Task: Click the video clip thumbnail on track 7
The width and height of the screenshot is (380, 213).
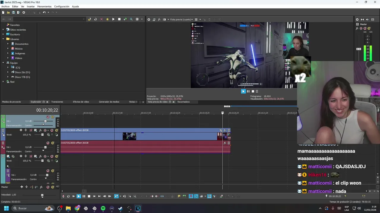Action: pos(129,136)
